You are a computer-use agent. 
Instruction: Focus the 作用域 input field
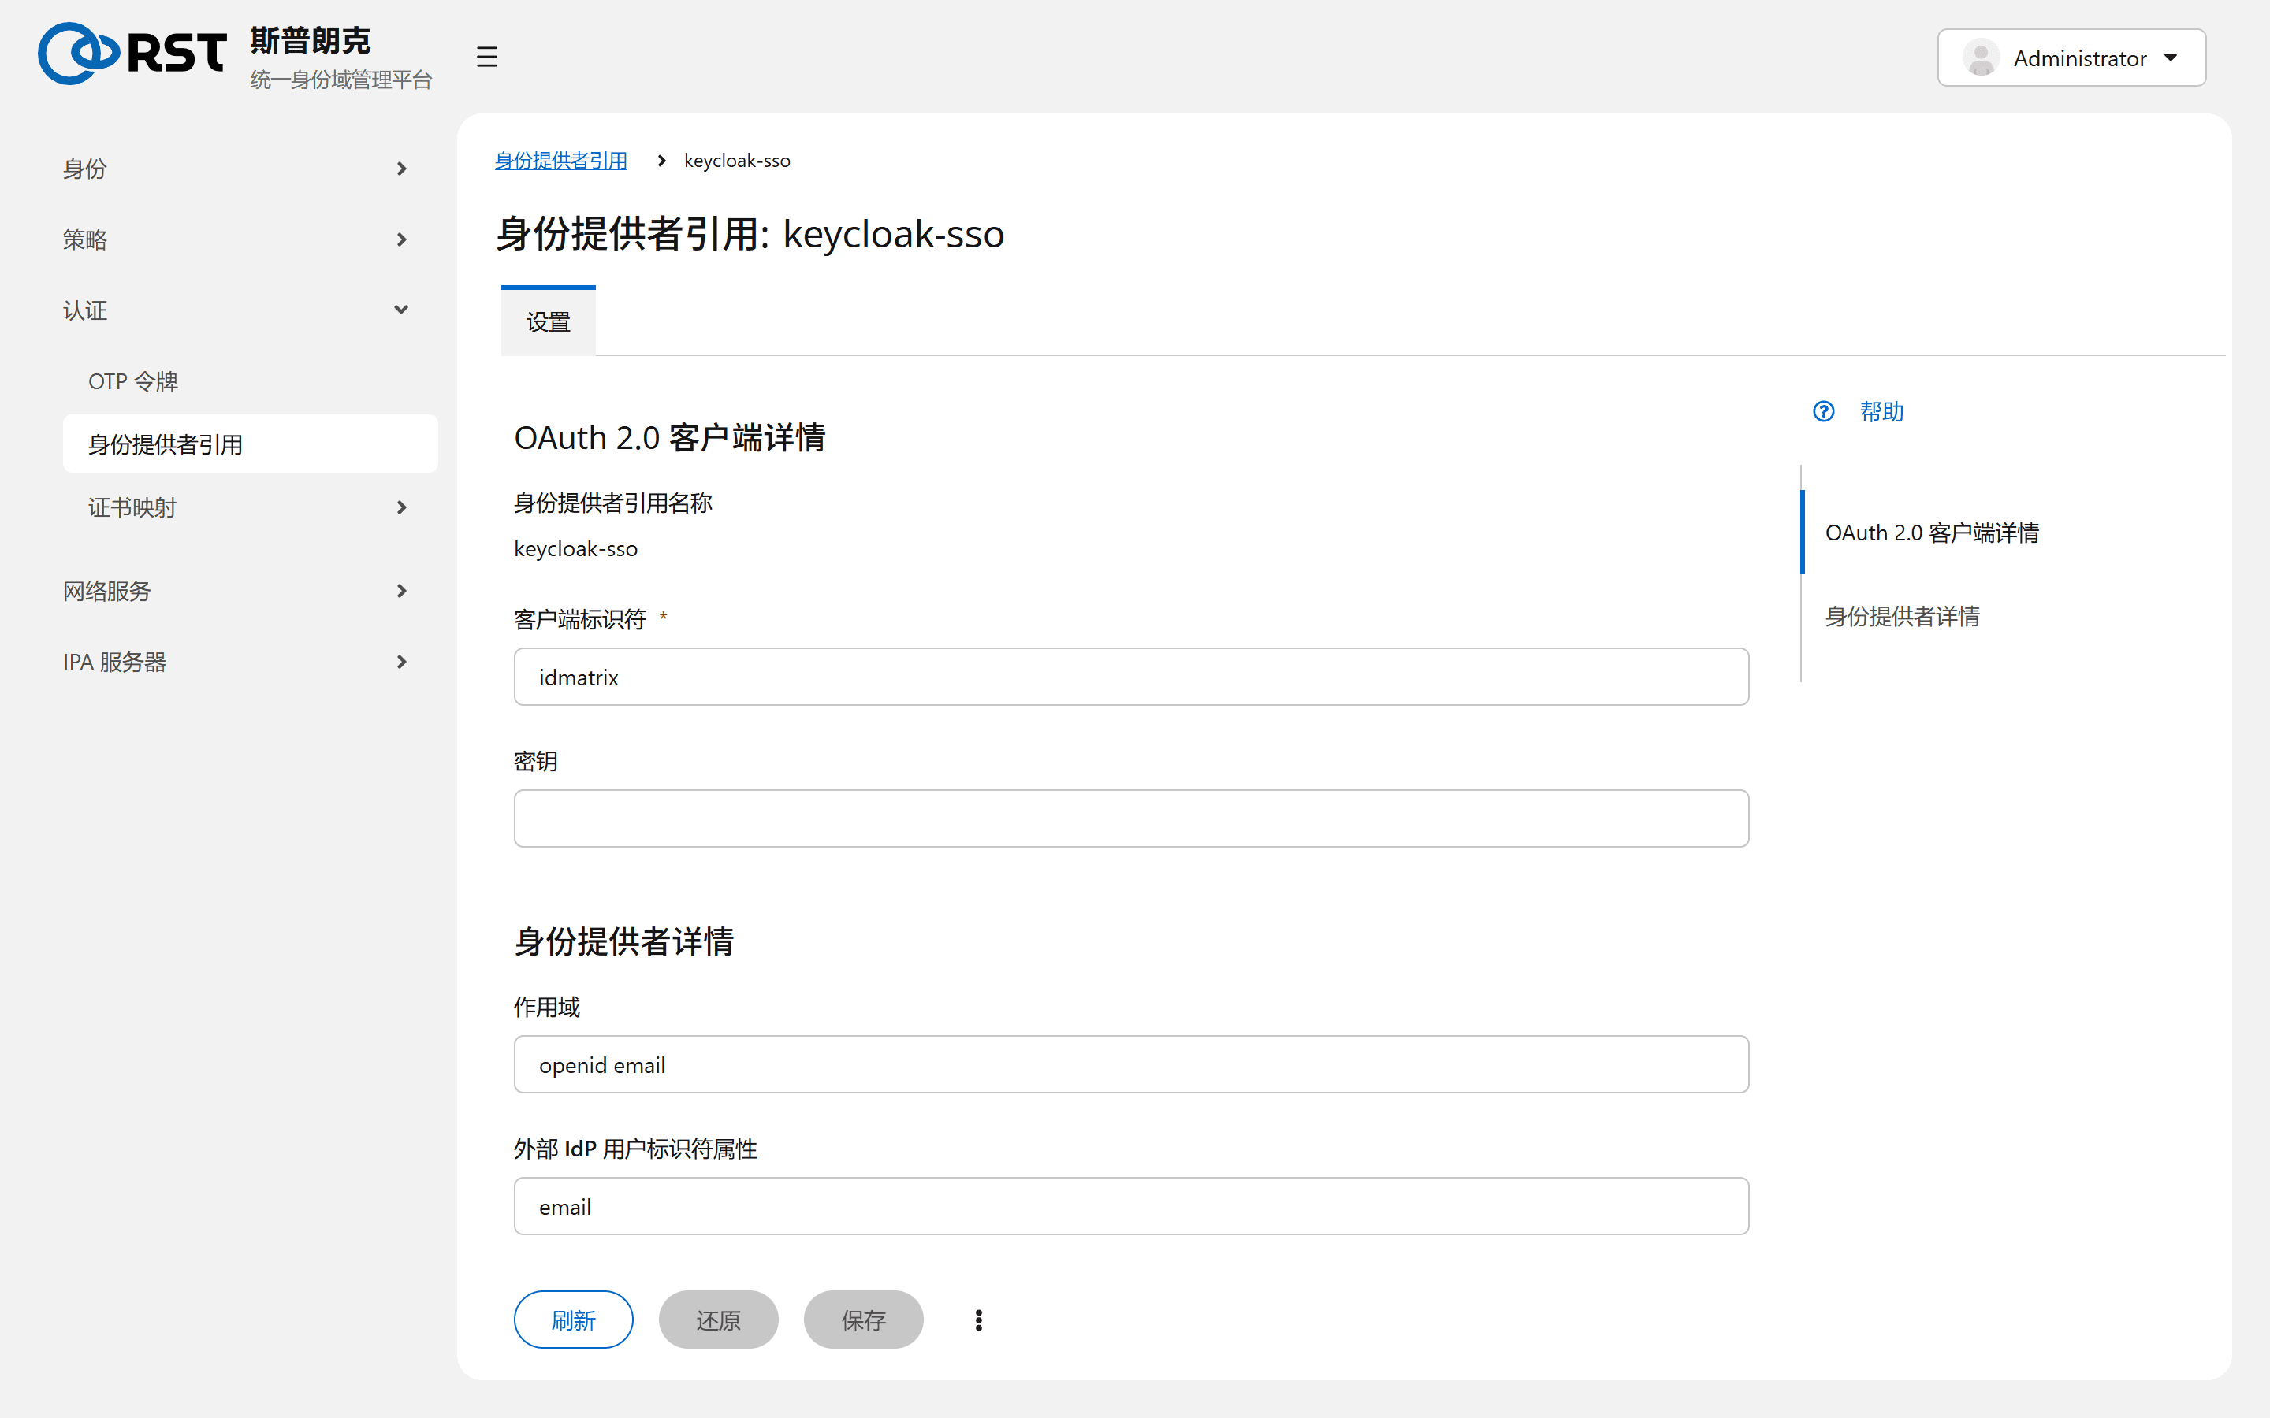1130,1063
